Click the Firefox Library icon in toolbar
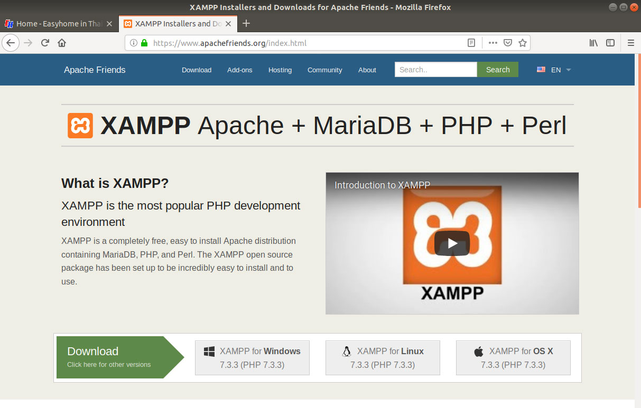 (593, 43)
